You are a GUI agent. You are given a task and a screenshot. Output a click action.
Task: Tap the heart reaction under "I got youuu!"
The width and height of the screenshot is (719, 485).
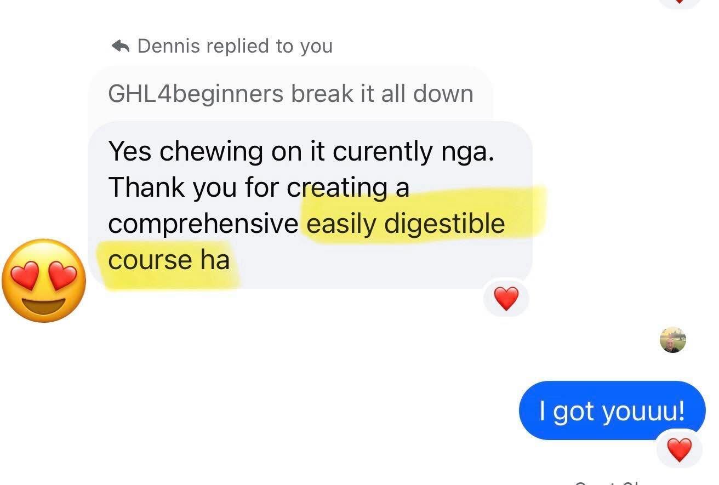click(680, 450)
